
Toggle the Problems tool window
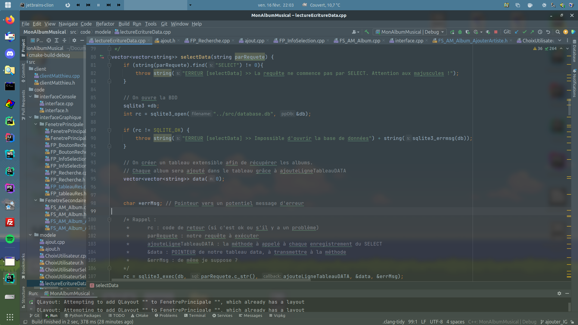coord(166,315)
